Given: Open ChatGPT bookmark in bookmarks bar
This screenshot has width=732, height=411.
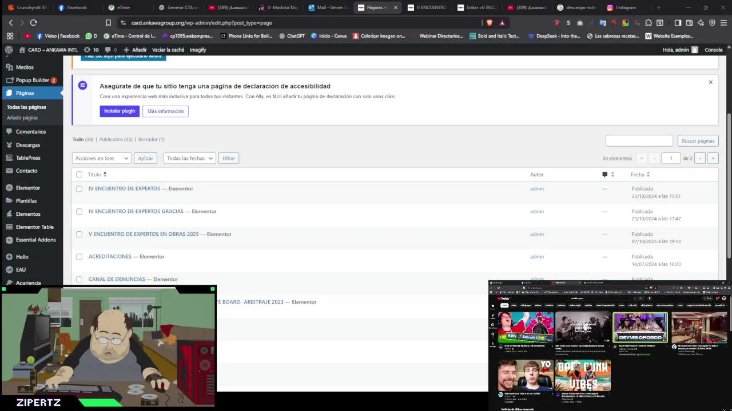Looking at the screenshot, I should [x=292, y=36].
